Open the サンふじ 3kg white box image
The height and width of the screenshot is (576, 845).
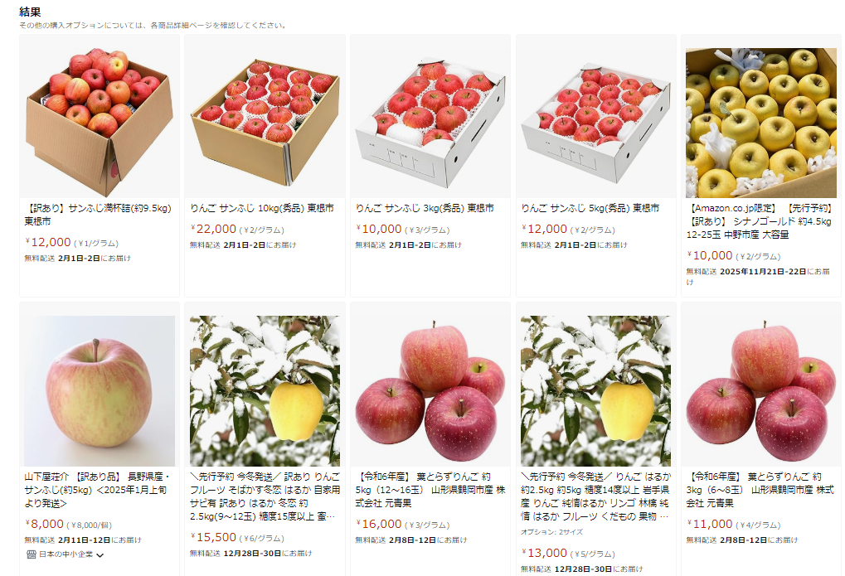point(430,123)
